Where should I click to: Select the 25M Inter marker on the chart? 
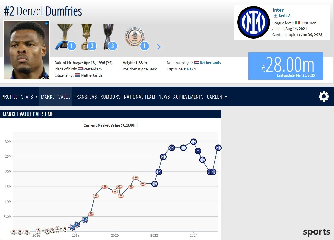click(163, 157)
